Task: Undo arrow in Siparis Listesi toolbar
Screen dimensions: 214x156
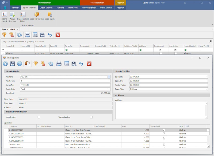Action: coord(50,35)
